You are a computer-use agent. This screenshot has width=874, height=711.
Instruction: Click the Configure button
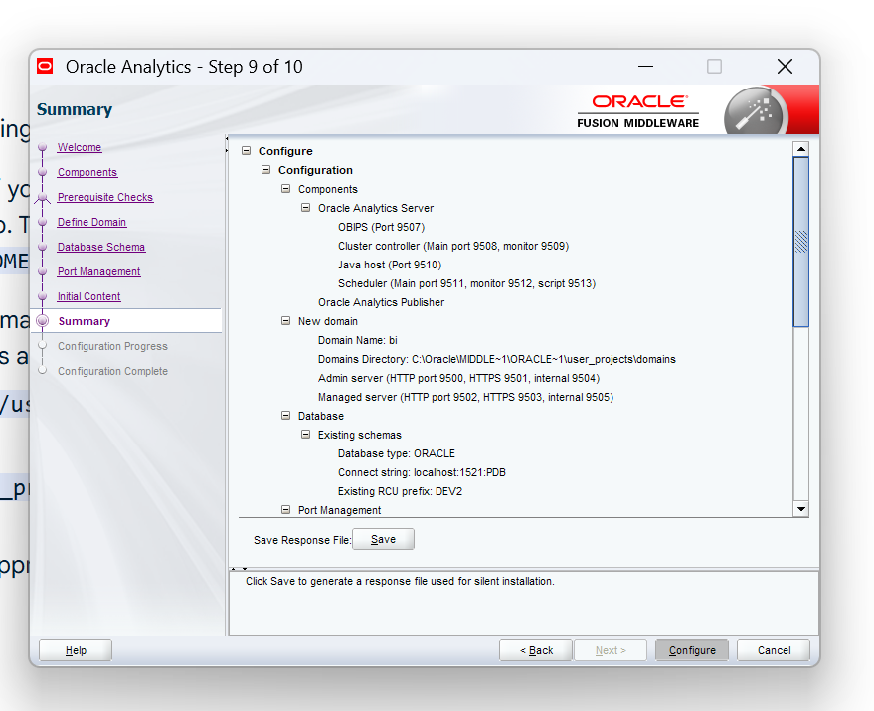692,650
